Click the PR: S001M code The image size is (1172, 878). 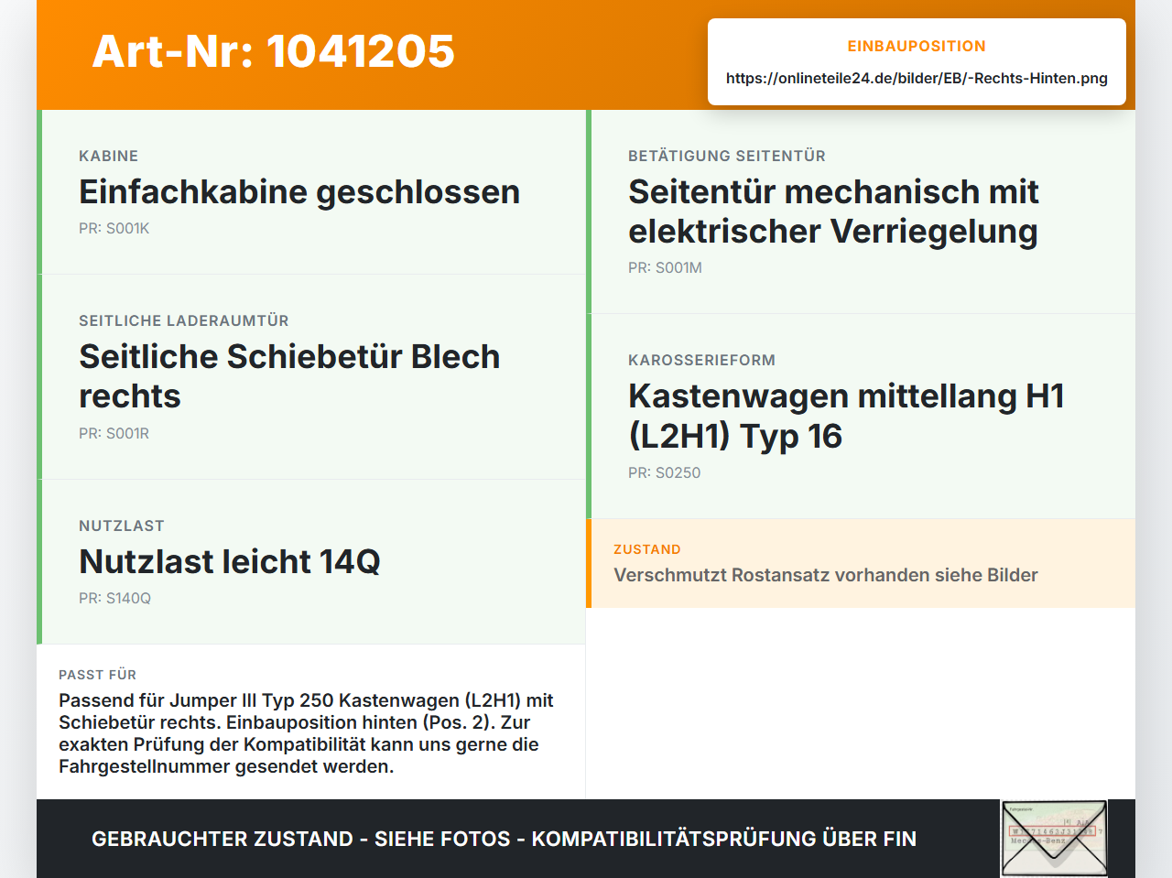pos(665,268)
